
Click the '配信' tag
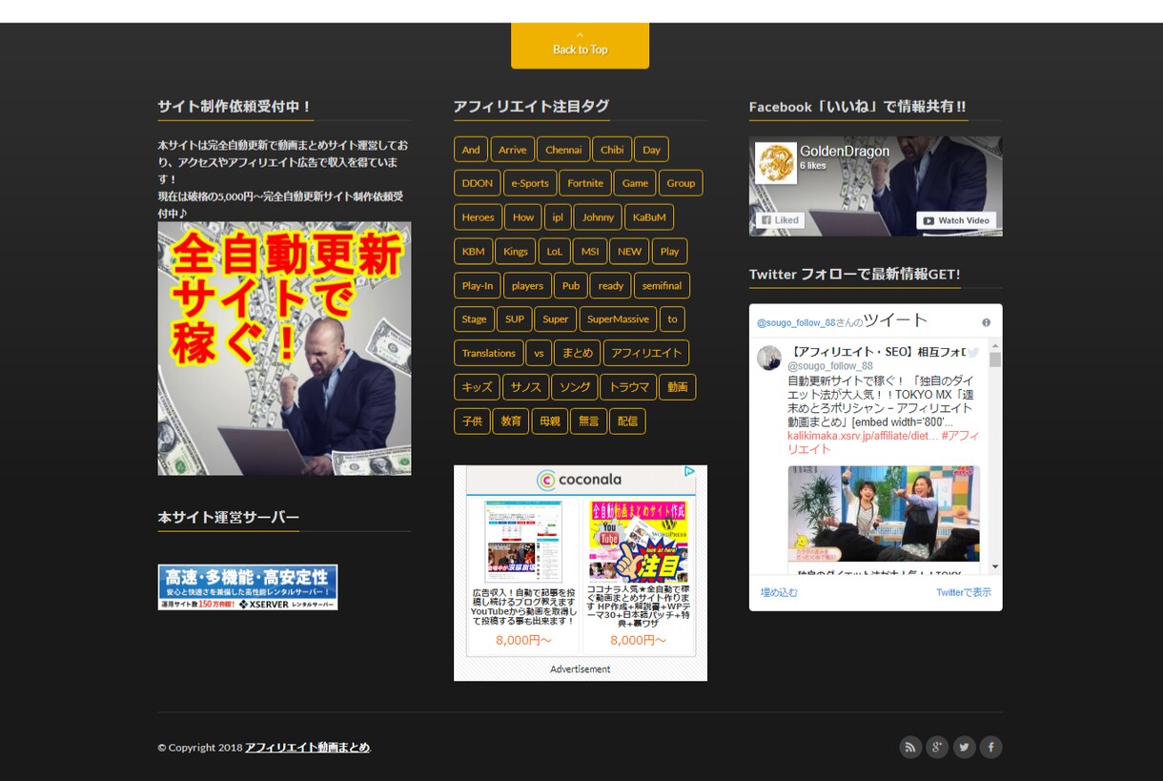(x=627, y=421)
